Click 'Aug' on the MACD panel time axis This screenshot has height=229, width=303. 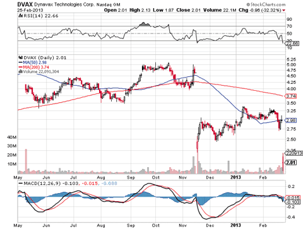pyautogui.click(x=101, y=225)
